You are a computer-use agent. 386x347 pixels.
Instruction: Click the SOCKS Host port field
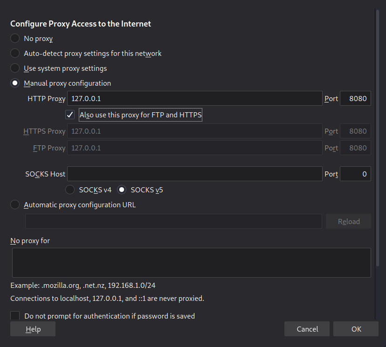355,174
